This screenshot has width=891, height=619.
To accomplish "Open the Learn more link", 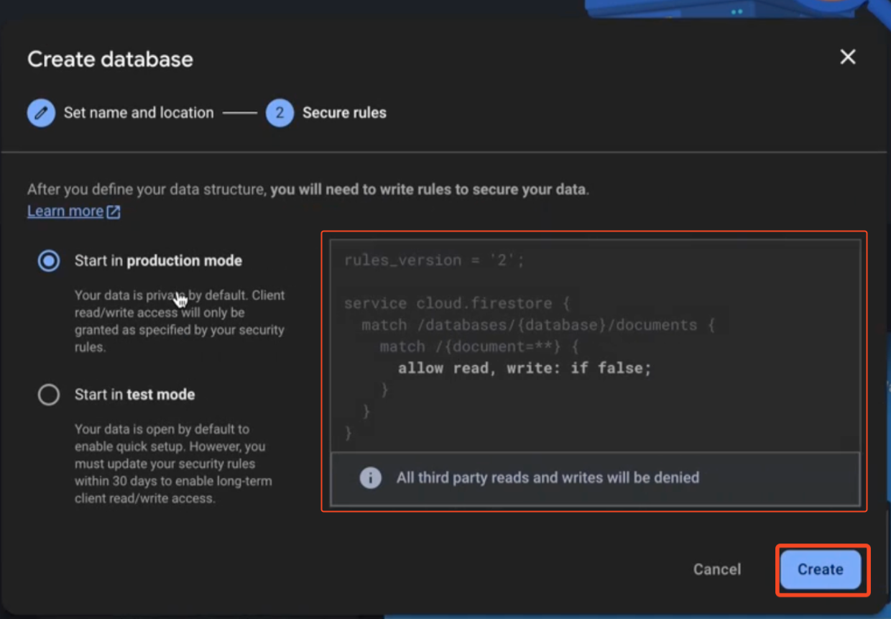I will click(x=65, y=211).
